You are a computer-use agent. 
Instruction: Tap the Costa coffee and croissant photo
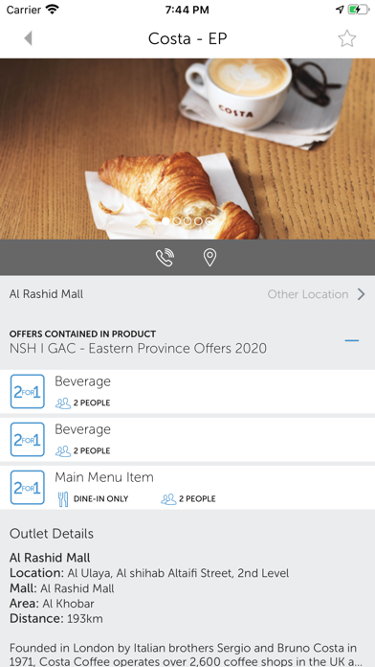pos(187,149)
